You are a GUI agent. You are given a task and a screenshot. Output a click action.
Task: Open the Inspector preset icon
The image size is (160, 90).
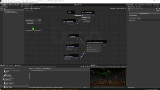tap(158, 9)
